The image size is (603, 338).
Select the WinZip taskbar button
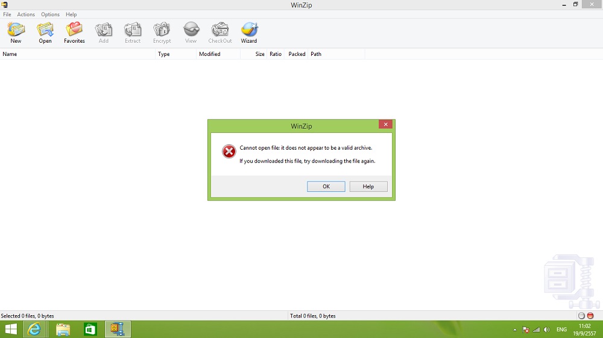pos(118,329)
